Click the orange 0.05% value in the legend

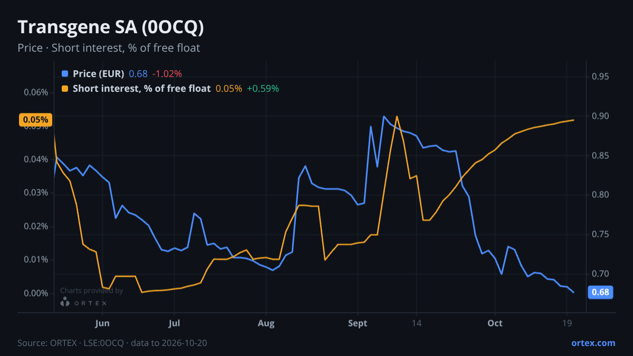click(229, 89)
